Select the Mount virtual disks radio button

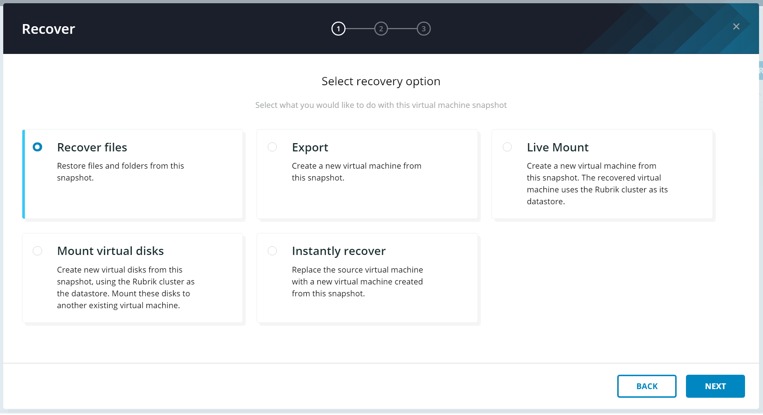click(x=37, y=251)
